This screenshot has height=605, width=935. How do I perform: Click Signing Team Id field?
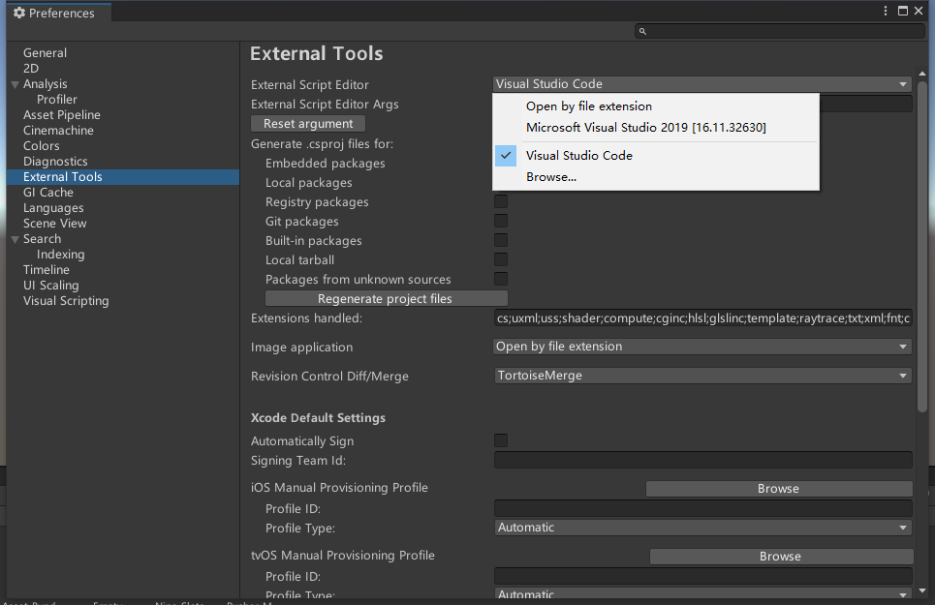(x=702, y=460)
